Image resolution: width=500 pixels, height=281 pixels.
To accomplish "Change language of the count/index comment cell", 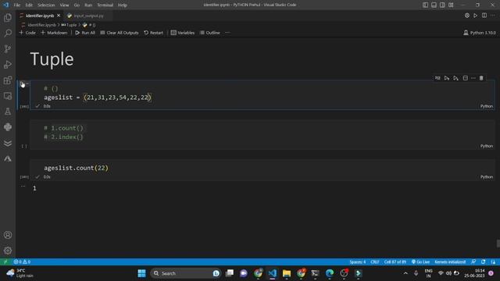I will click(x=487, y=146).
